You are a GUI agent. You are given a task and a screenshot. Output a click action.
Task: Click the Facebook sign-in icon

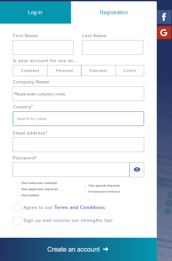coord(164,17)
